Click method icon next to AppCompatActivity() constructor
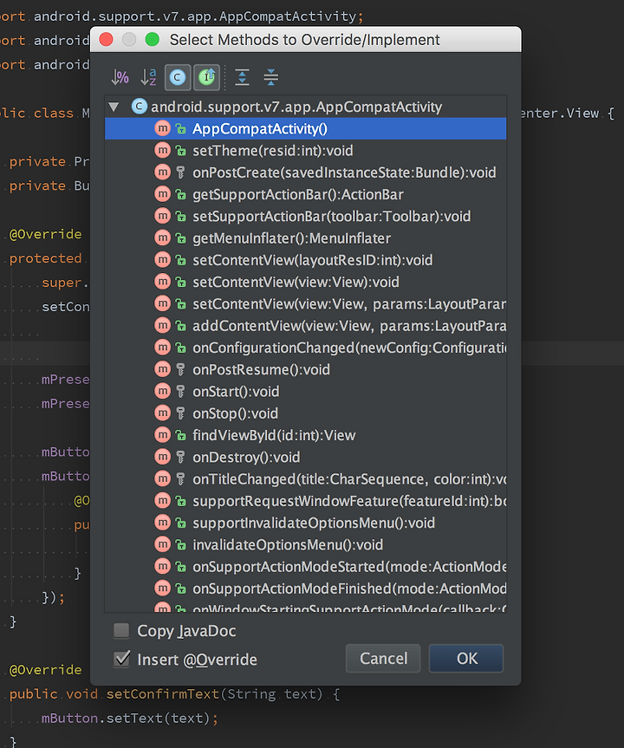The height and width of the screenshot is (748, 624). [x=163, y=128]
